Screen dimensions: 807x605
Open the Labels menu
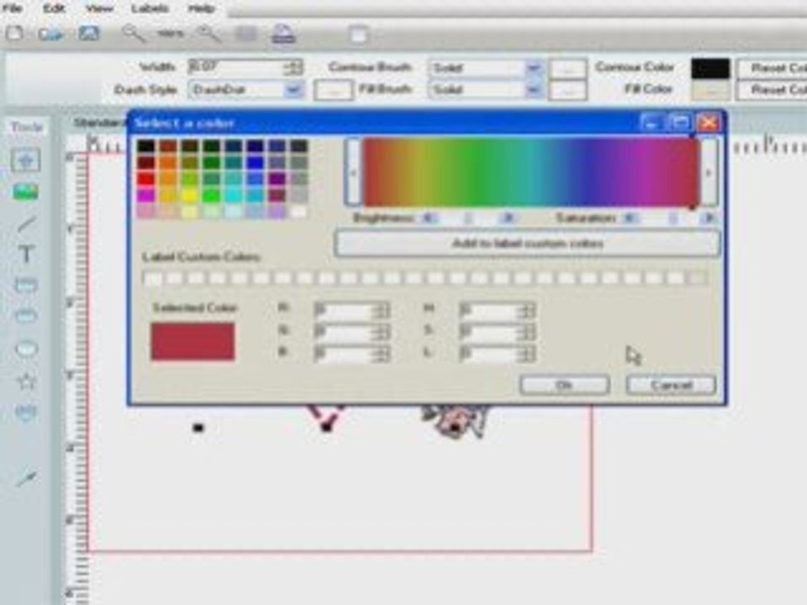click(150, 8)
